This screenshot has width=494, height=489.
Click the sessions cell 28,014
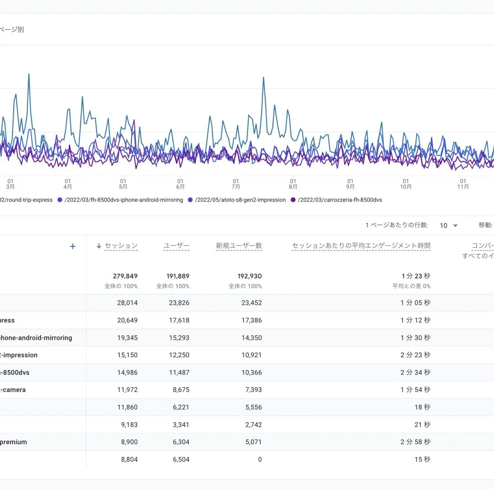(127, 303)
